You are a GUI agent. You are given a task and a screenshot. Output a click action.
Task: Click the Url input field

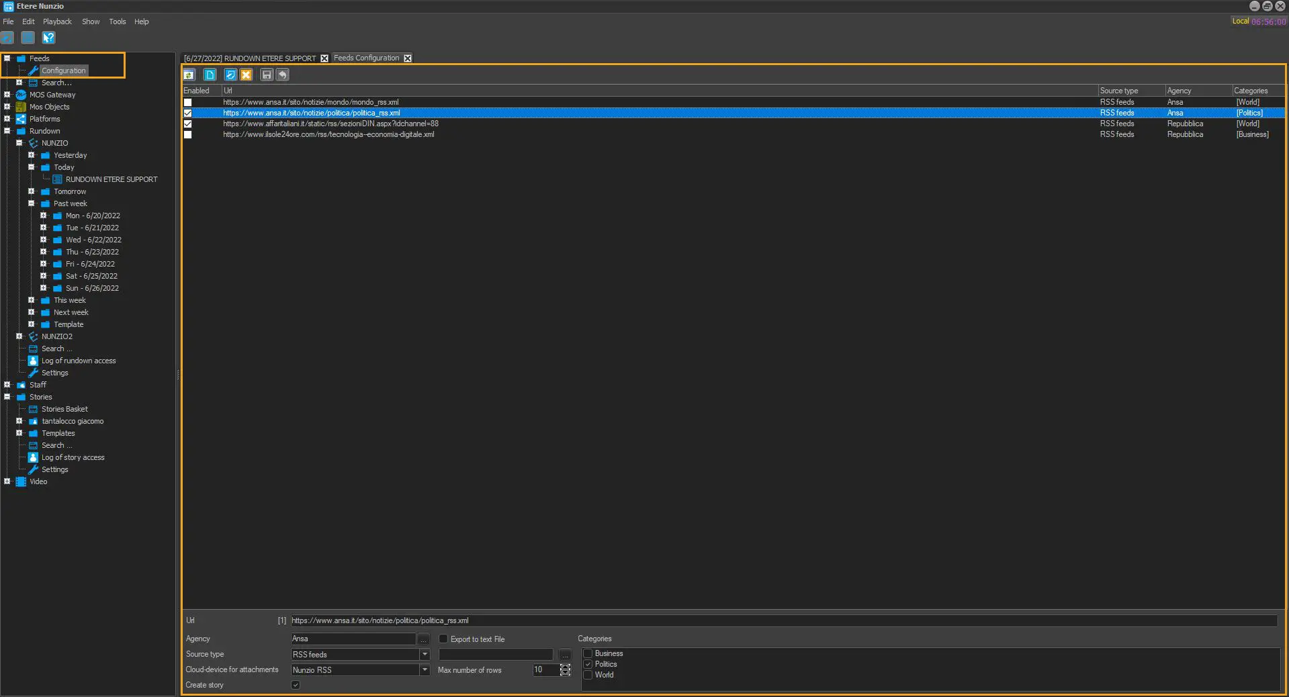pos(783,620)
